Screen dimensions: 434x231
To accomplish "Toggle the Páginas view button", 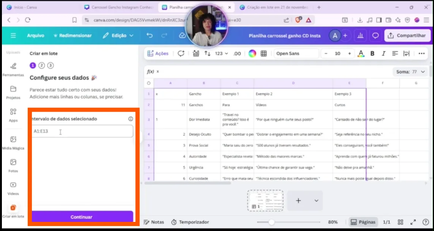I will (x=363, y=222).
